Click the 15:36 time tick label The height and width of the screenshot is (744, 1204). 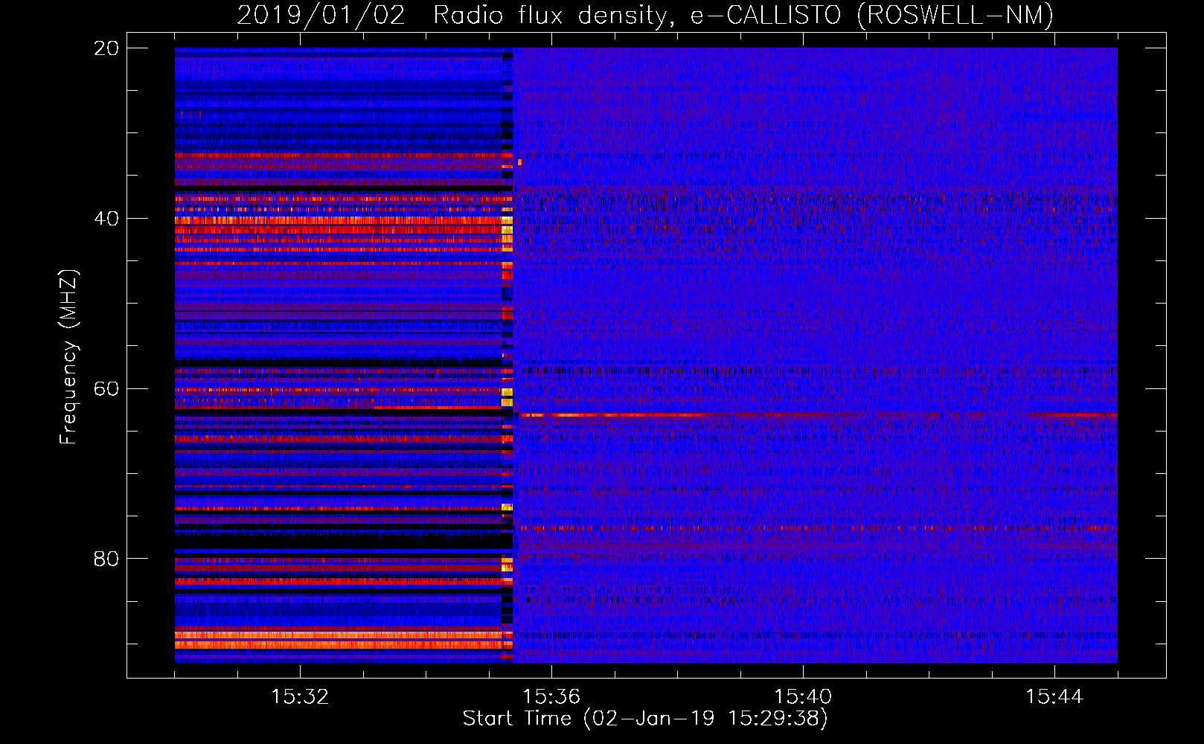[551, 697]
